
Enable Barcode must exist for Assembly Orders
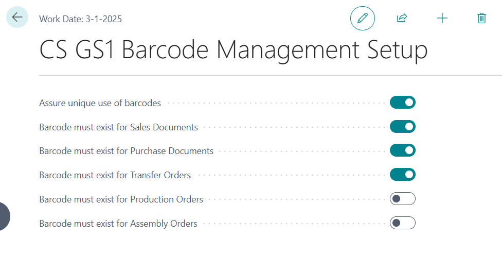point(402,223)
